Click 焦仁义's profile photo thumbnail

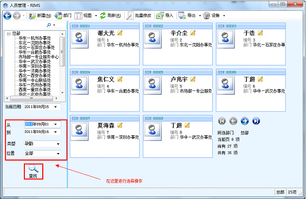(79, 85)
